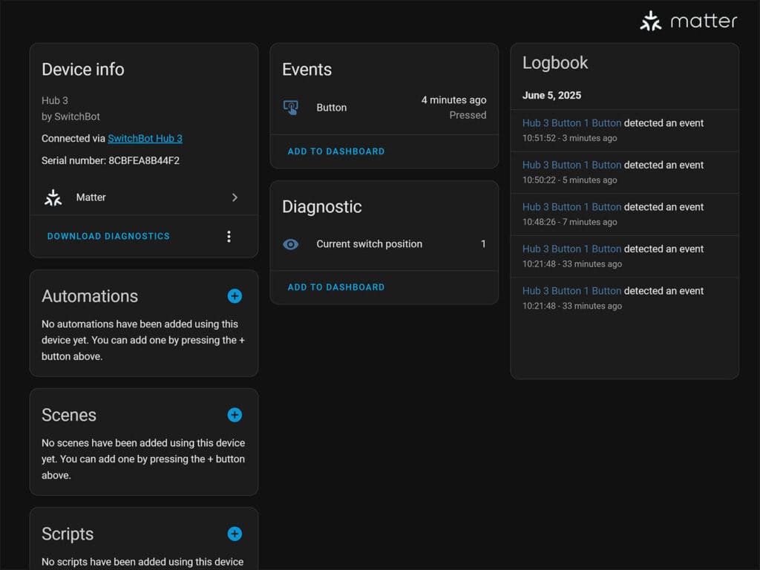The height and width of the screenshot is (570, 760).
Task: Click the eye icon for switch position
Action: (x=291, y=244)
